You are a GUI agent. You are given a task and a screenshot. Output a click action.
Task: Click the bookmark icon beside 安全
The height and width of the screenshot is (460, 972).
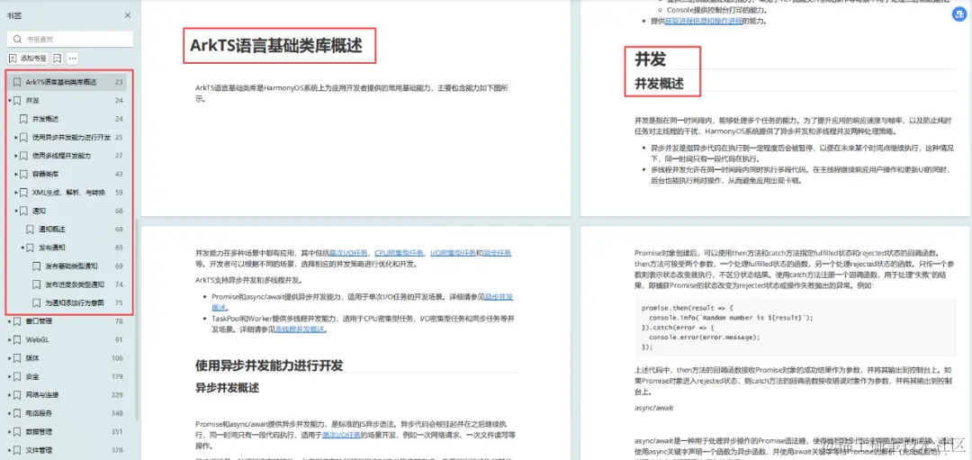click(17, 376)
